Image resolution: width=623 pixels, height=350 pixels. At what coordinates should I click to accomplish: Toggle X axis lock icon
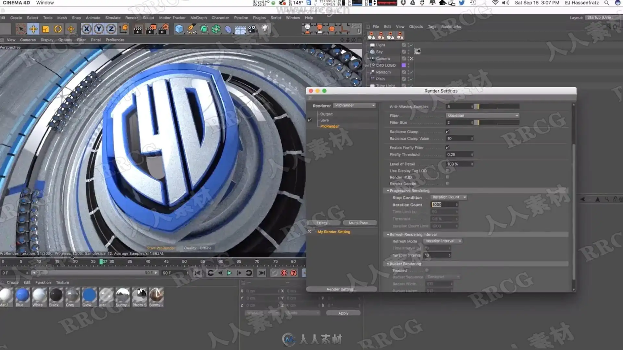pyautogui.click(x=86, y=29)
